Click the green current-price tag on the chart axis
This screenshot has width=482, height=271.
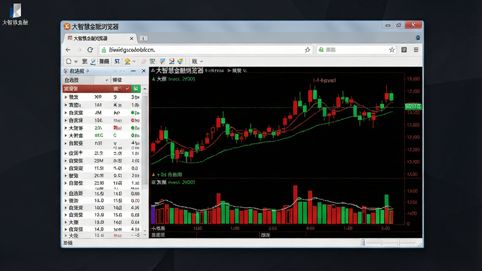click(x=413, y=107)
